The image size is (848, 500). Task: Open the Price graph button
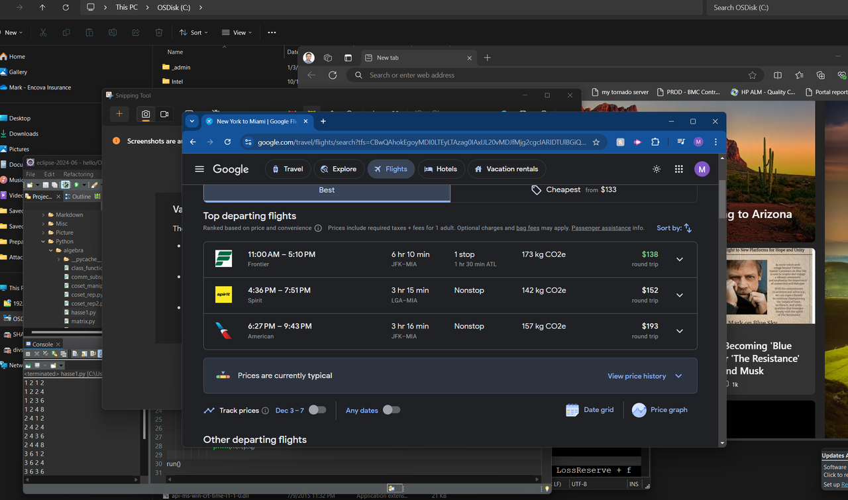[x=660, y=410]
